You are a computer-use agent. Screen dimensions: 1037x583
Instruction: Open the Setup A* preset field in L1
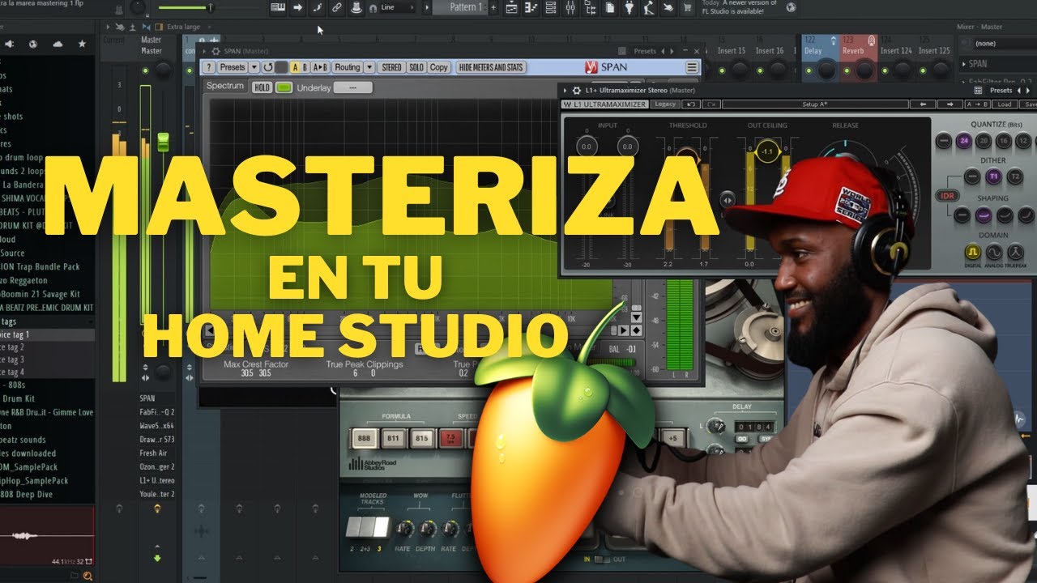(x=813, y=104)
